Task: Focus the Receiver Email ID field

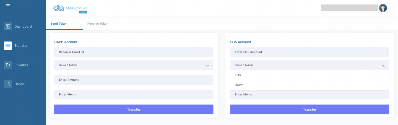Action: click(x=134, y=52)
